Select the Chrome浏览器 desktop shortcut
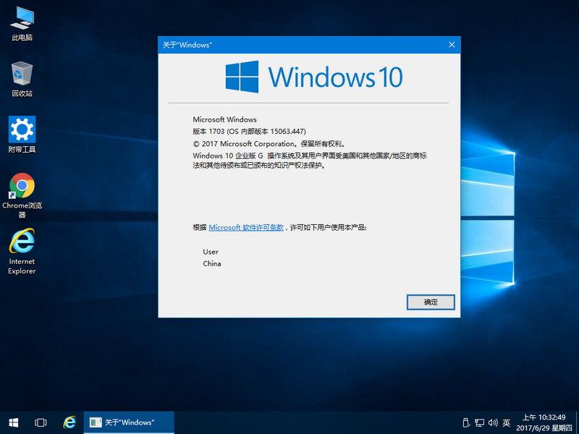Viewport: 579px width, 434px height. pyautogui.click(x=22, y=195)
